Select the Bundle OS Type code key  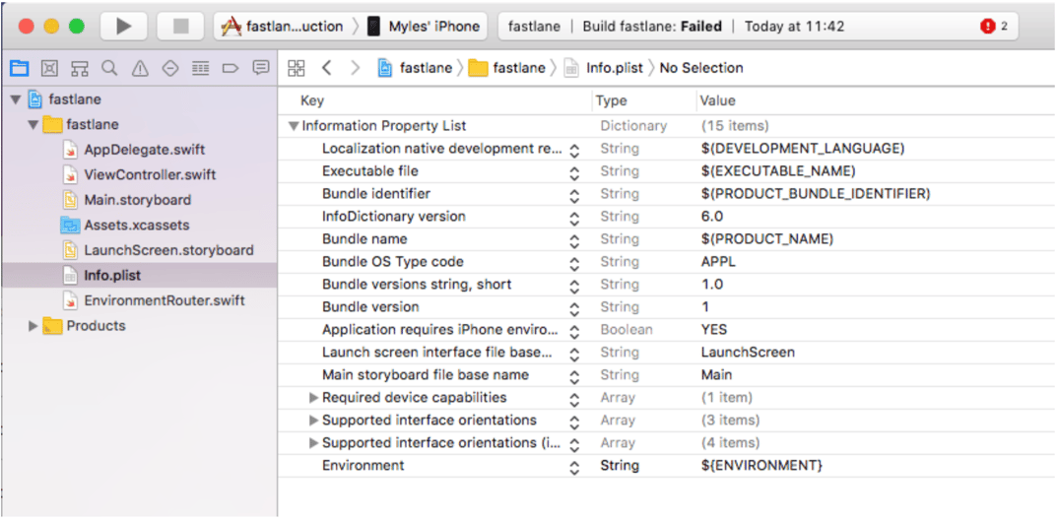pos(393,262)
